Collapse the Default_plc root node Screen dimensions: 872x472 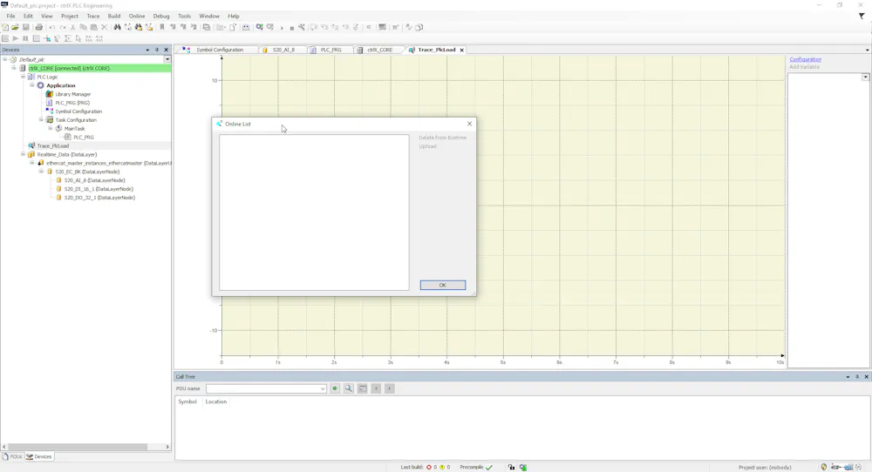[x=5, y=59]
